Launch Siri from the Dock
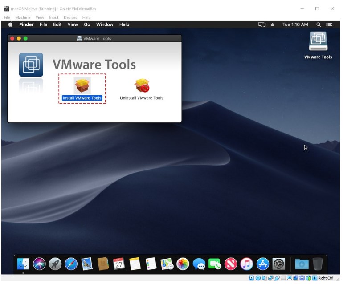 point(39,264)
